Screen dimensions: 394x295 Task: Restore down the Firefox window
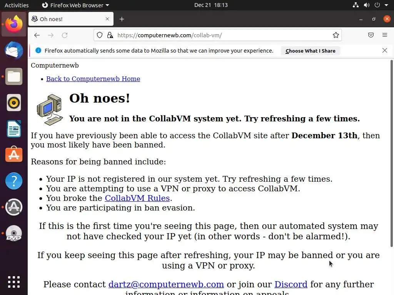(374, 19)
